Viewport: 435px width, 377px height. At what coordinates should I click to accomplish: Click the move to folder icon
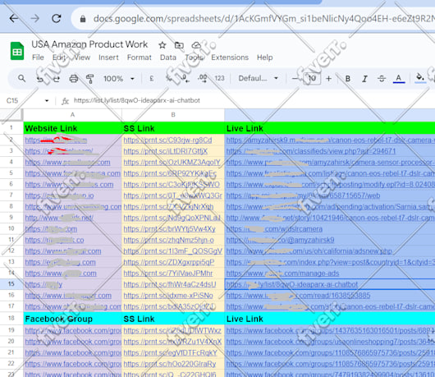(179, 45)
